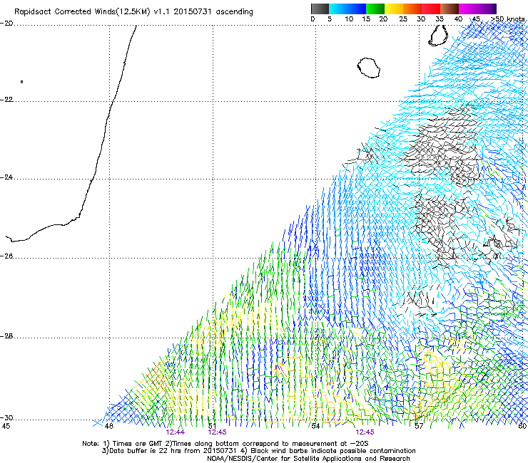Click the '48' longitude axis label
Viewport: 528px width, 463px height.
[x=109, y=426]
